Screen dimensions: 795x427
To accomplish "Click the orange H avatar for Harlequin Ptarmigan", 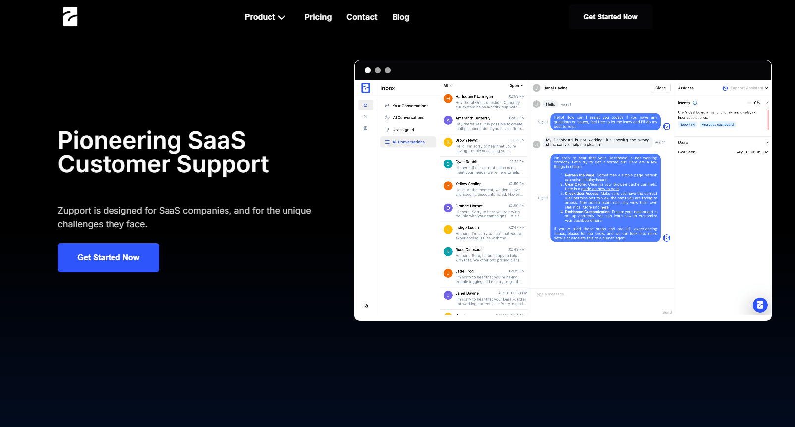I will point(448,99).
